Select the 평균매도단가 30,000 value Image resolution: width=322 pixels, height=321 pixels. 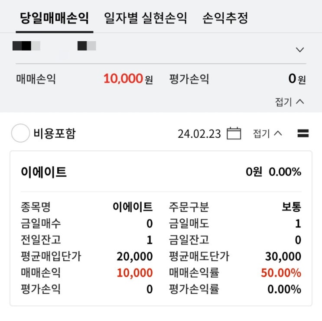(x=283, y=256)
